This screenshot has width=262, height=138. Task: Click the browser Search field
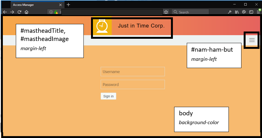click(x=190, y=12)
